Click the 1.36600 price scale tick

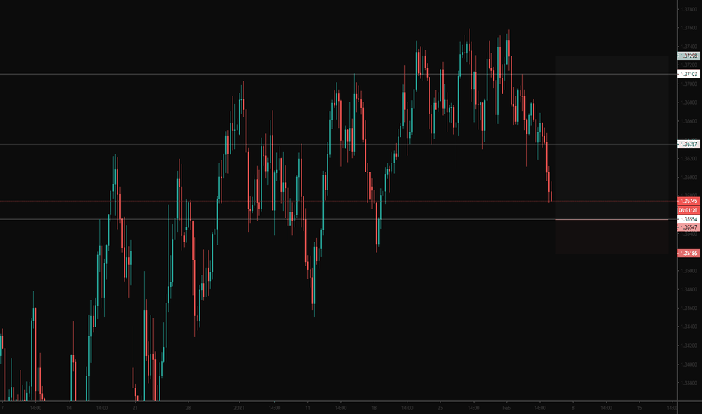pos(688,121)
